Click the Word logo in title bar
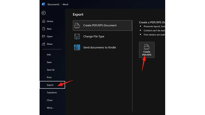205x115 pixels. 43,4
